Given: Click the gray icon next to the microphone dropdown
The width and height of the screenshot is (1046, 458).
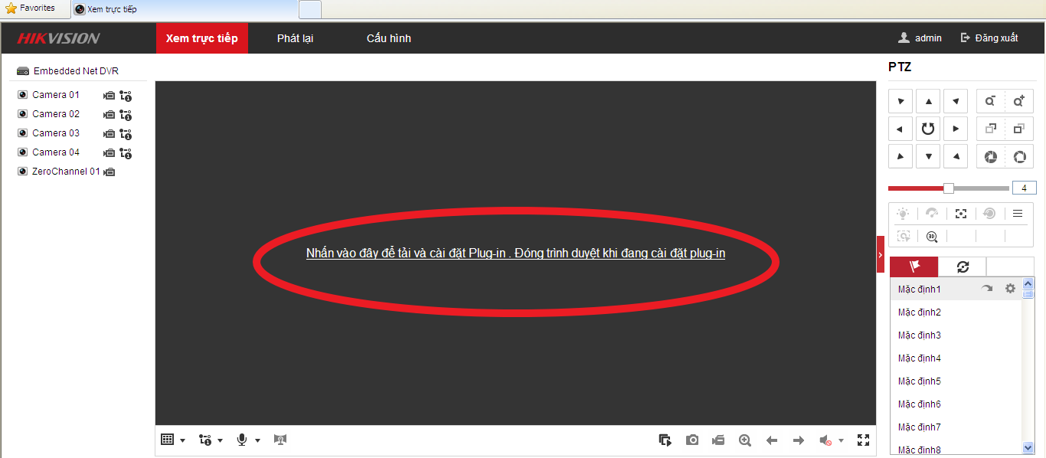Looking at the screenshot, I should tap(280, 440).
